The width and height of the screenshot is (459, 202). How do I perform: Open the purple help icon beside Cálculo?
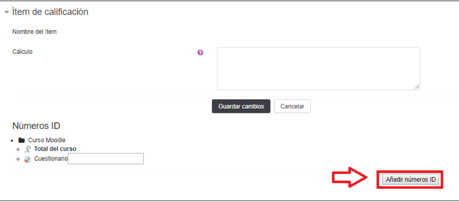click(200, 52)
